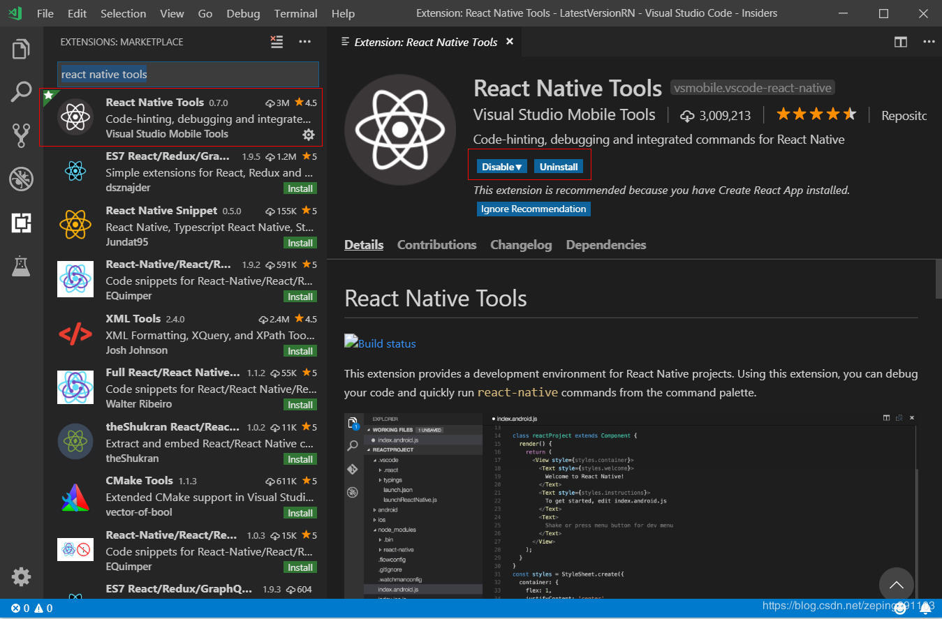The image size is (942, 619).
Task: Open the Manage gear at activity bar bottom
Action: click(22, 577)
